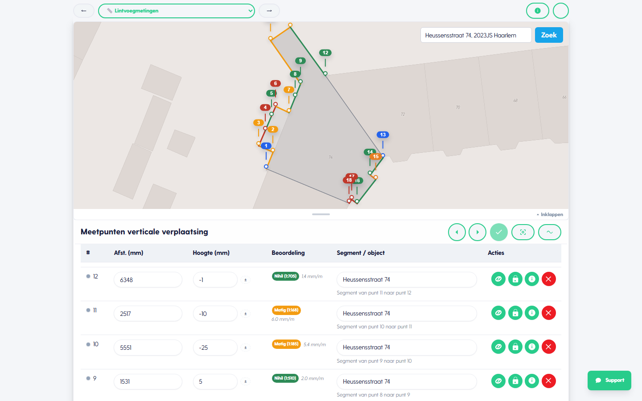Toggle the lock for row 9
The image size is (642, 401).
(x=515, y=381)
